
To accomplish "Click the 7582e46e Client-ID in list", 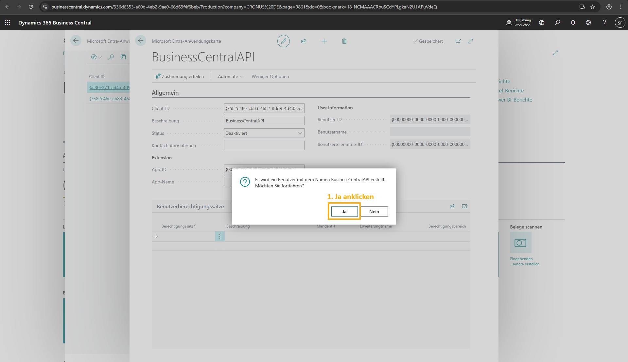I will (109, 99).
